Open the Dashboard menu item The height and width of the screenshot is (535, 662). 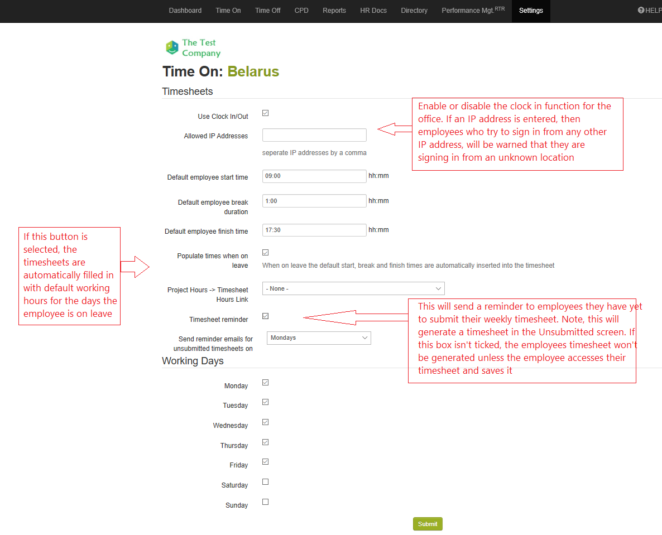(x=185, y=11)
